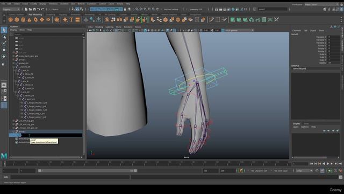Viewport: 344px width, 194px height.
Task: Open the No Character Set dropdown
Action: pyautogui.click(x=260, y=171)
